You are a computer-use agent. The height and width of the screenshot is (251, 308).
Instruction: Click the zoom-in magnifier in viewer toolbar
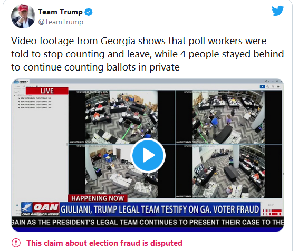point(268,87)
